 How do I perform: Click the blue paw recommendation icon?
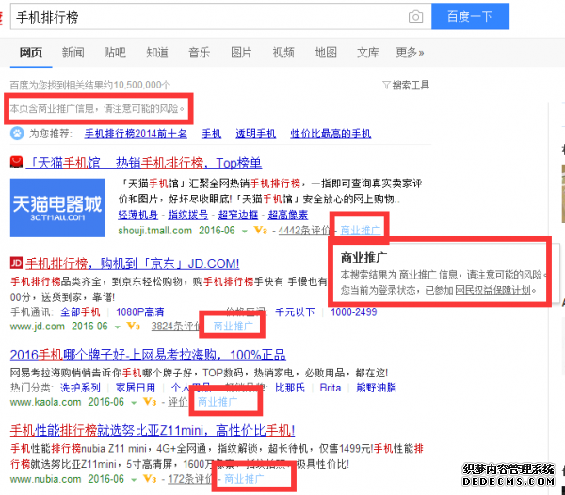click(x=16, y=134)
